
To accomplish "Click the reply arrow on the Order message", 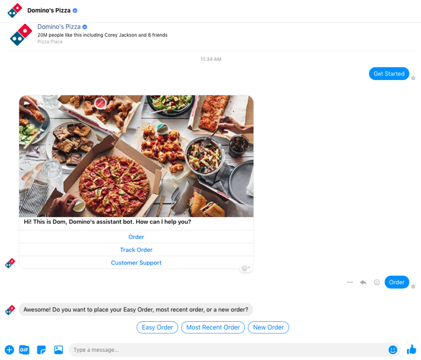I will 363,282.
